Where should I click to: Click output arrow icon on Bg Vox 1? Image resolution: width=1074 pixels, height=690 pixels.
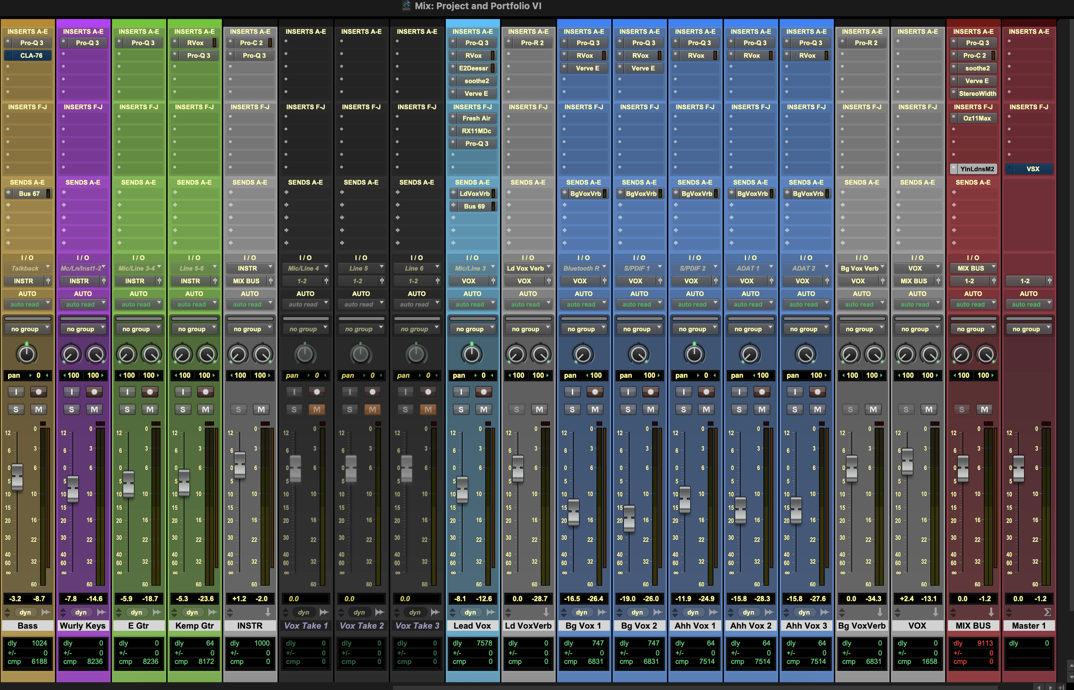(x=602, y=612)
